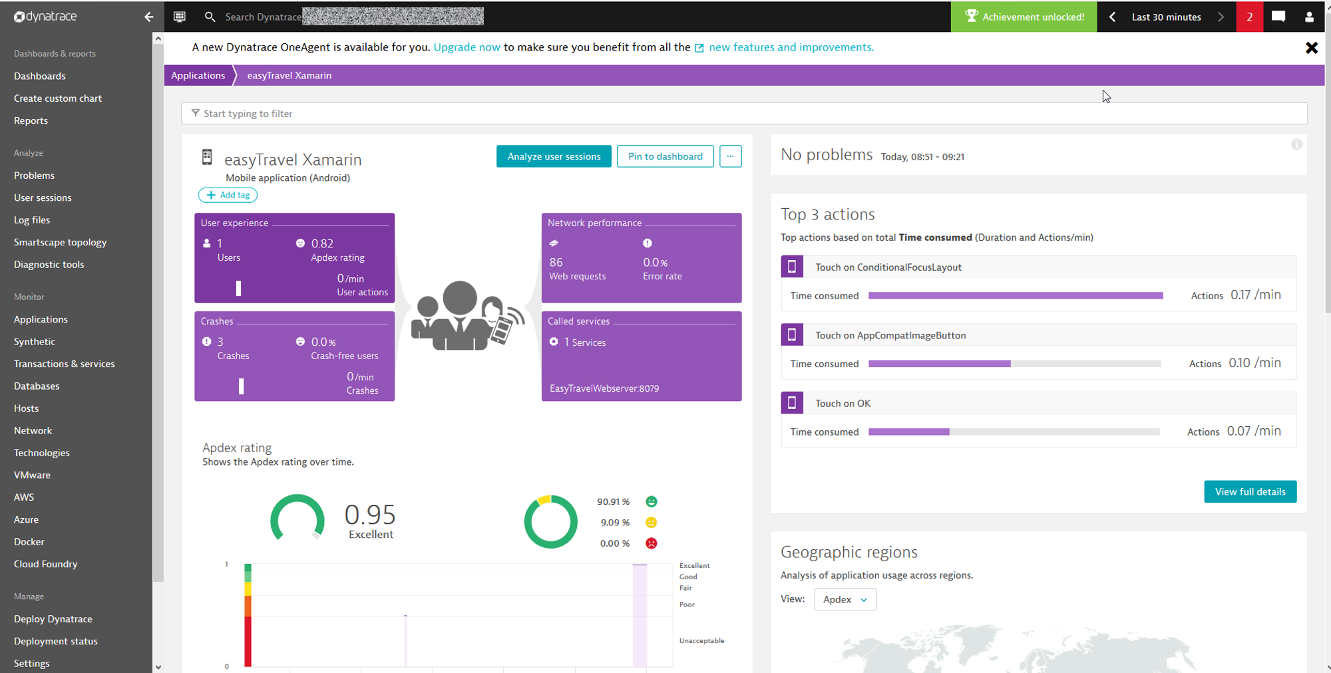
Task: Open User sessions in sidebar
Action: 43,198
